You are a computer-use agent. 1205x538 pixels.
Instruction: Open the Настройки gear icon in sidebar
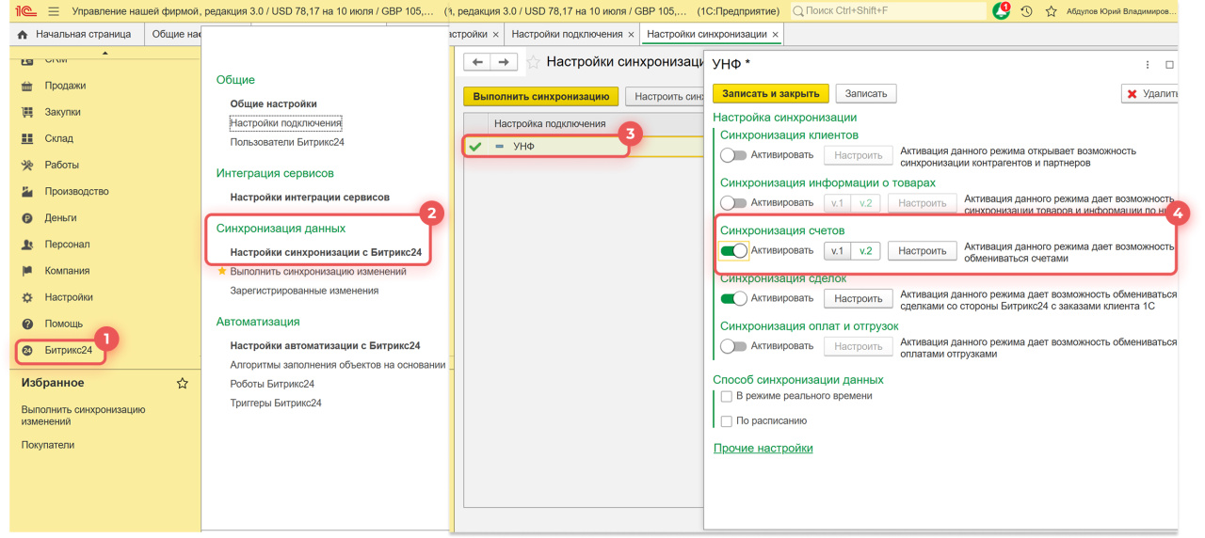pos(27,297)
